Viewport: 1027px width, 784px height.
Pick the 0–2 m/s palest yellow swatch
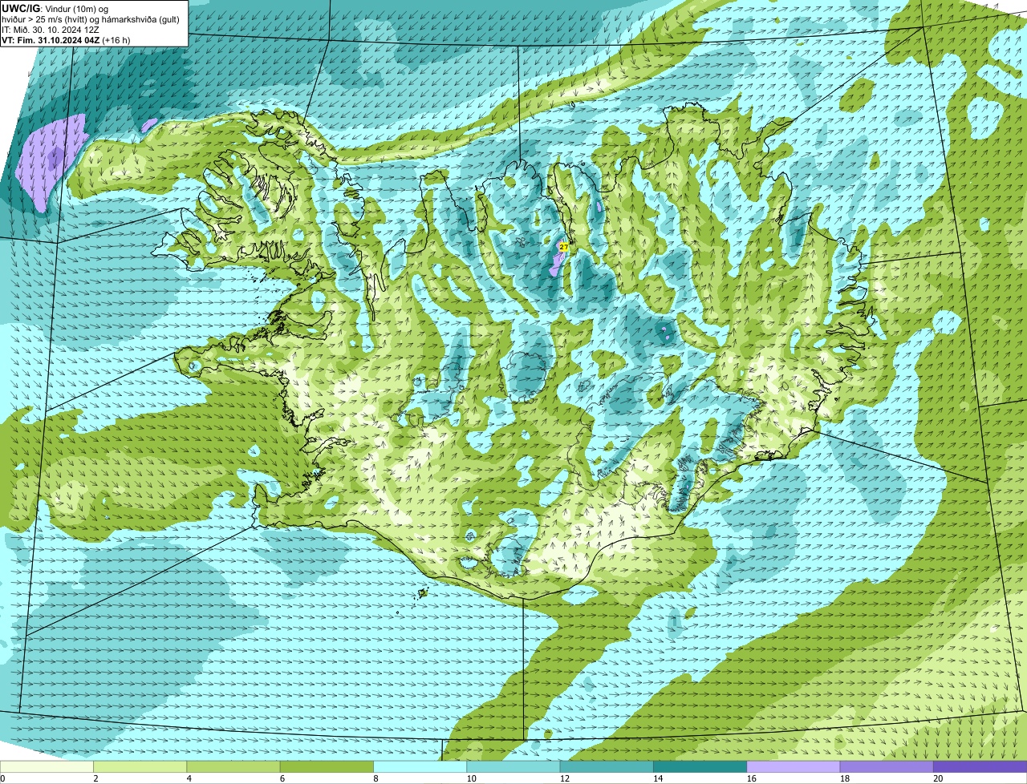[x=47, y=767]
